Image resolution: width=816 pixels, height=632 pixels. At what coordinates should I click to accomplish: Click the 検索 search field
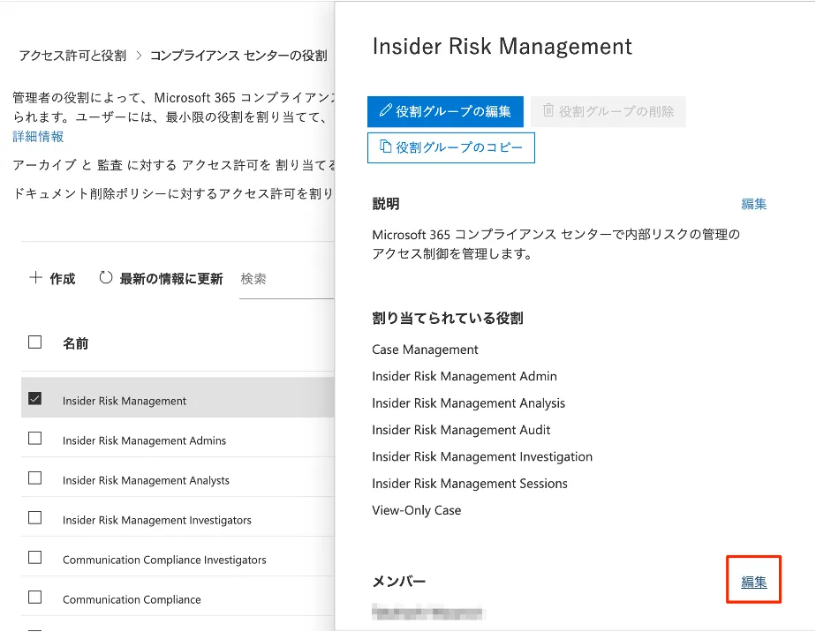pyautogui.click(x=283, y=279)
